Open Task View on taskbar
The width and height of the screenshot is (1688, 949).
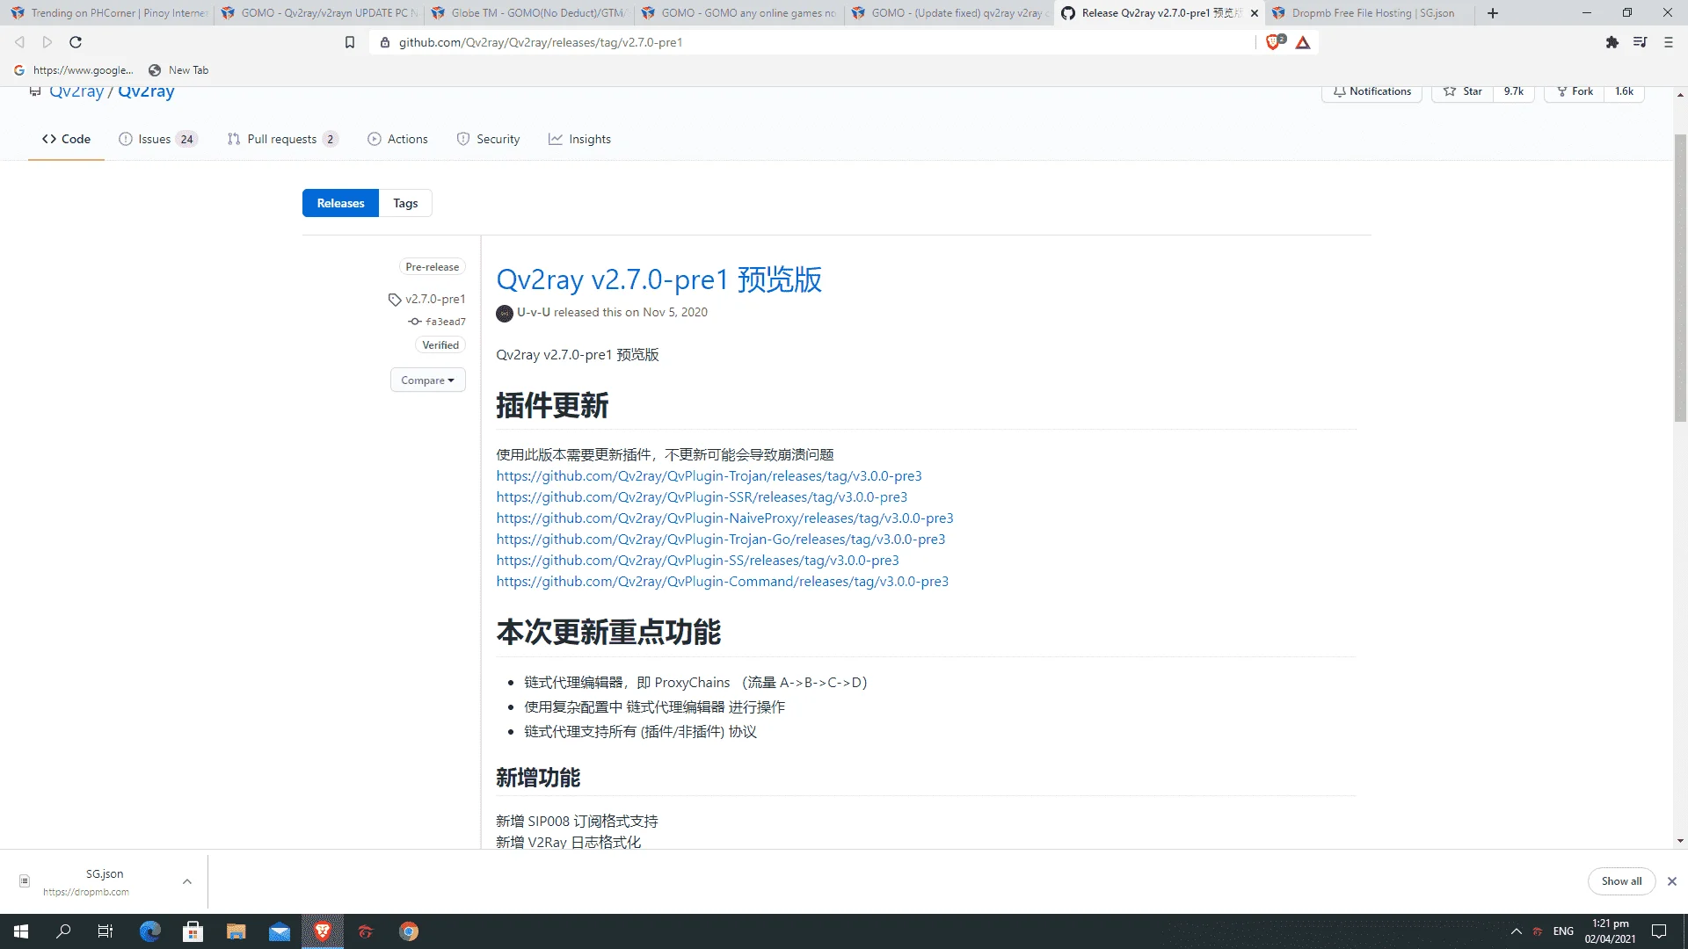coord(105,931)
